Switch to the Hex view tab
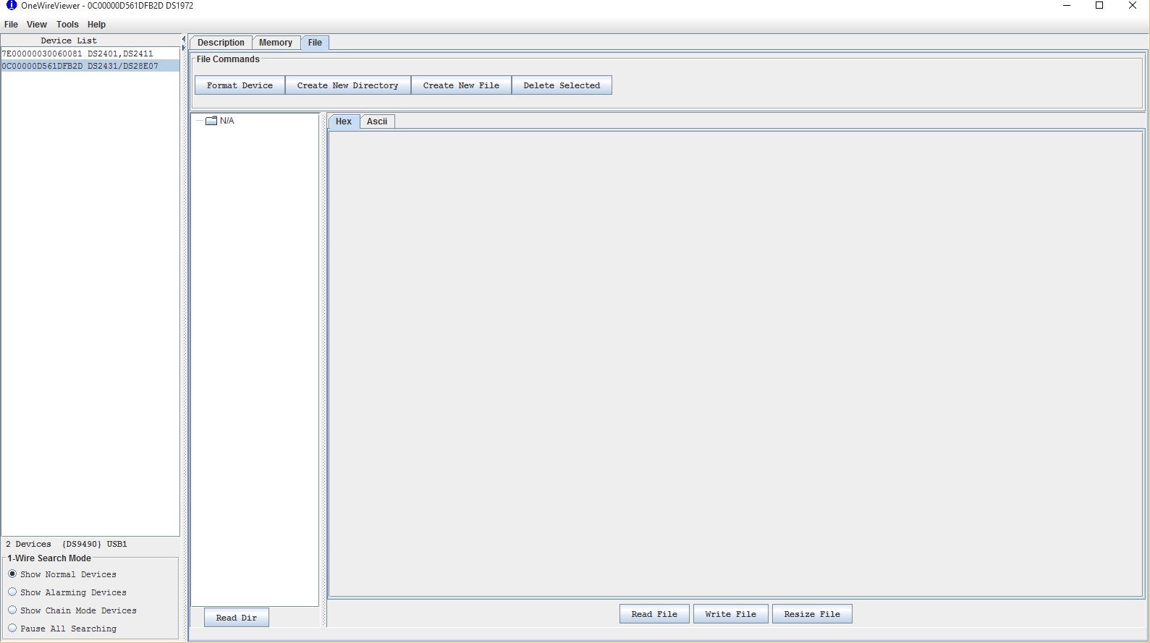This screenshot has width=1150, height=643. coord(344,122)
